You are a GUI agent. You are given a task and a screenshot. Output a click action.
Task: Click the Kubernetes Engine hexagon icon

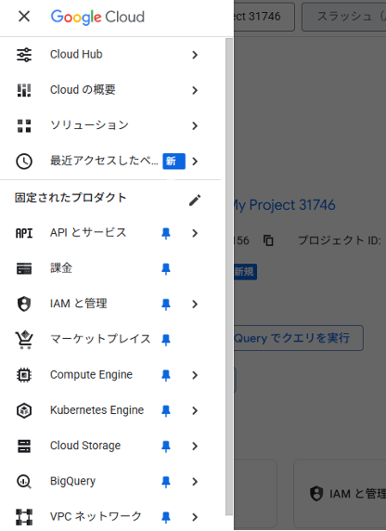(24, 410)
